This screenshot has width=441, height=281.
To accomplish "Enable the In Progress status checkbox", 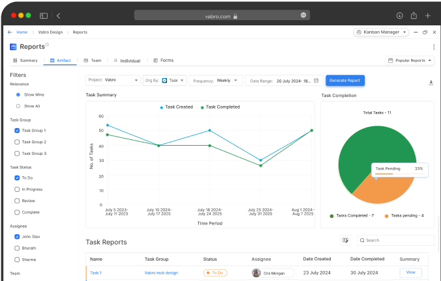I will [17, 189].
